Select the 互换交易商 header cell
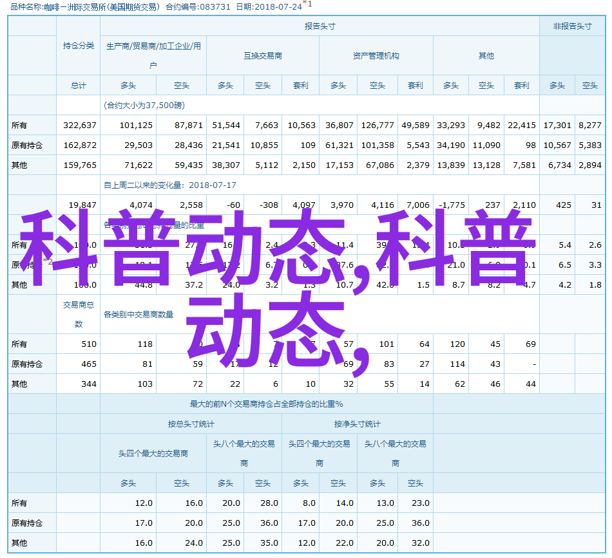Screen dimensions: 612x558 (263, 56)
